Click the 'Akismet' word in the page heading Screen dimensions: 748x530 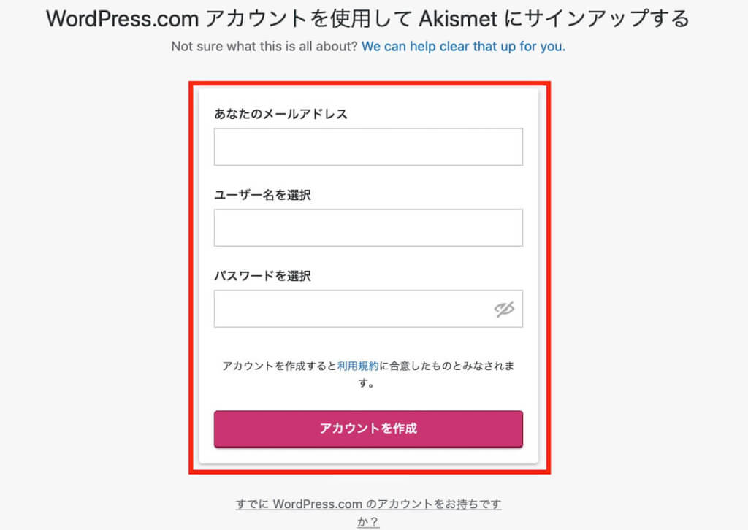(x=458, y=19)
